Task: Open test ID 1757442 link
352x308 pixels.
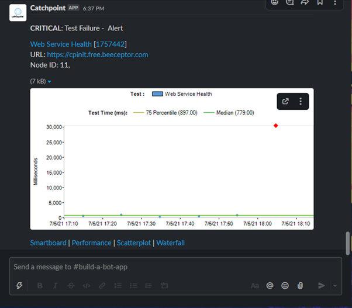Action: [x=110, y=44]
